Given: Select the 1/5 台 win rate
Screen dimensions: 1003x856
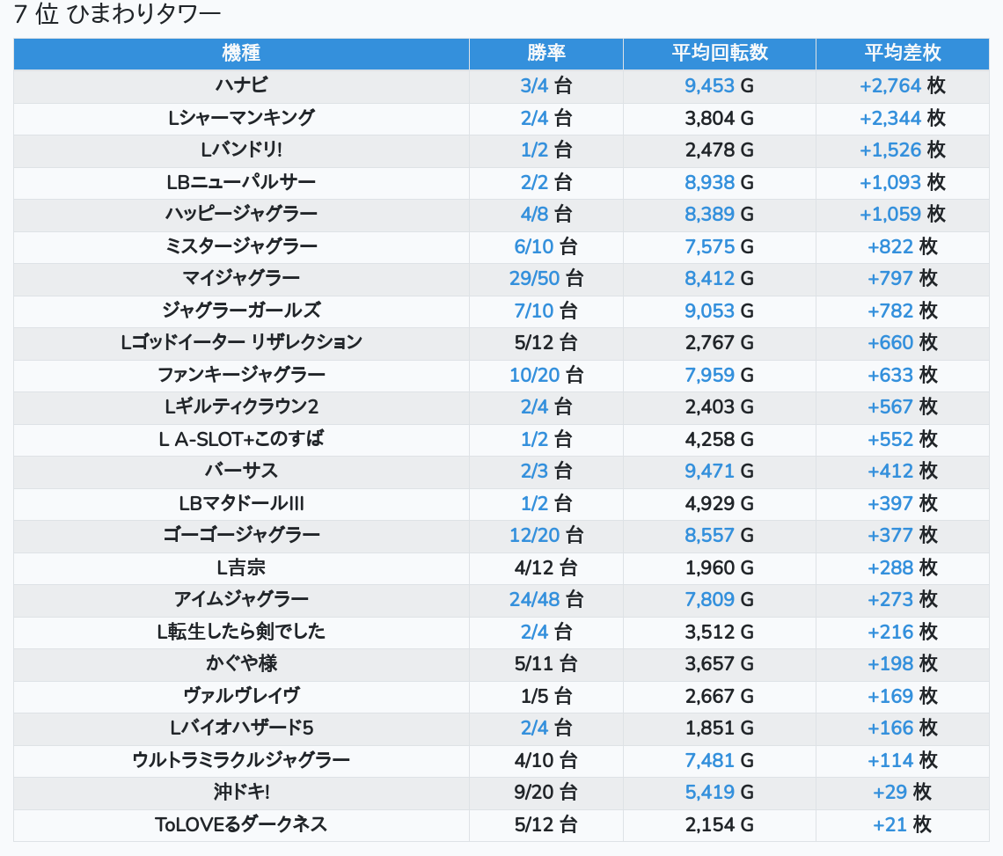Looking at the screenshot, I should pos(546,696).
